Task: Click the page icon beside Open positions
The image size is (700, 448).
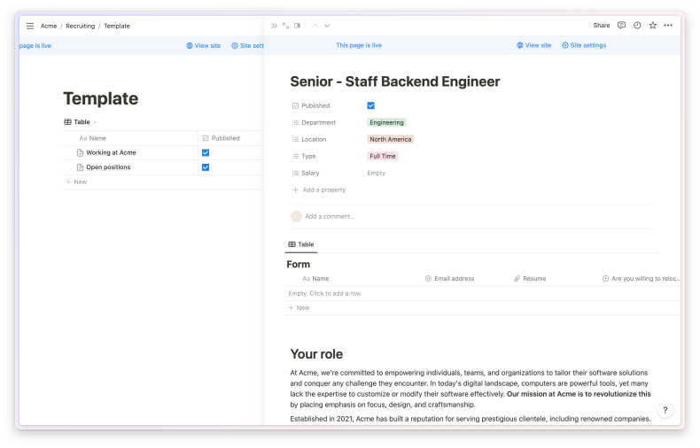Action: click(x=80, y=167)
